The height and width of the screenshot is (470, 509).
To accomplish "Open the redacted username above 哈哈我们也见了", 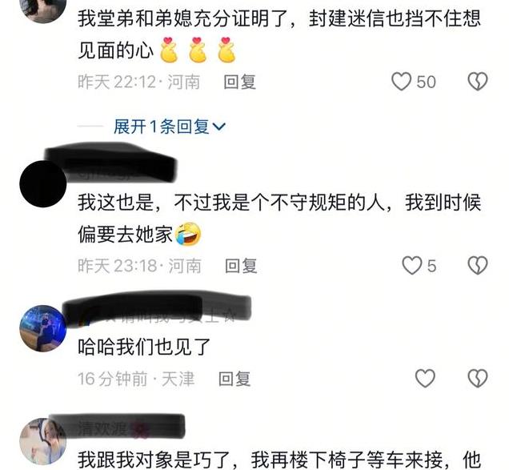I will (157, 308).
